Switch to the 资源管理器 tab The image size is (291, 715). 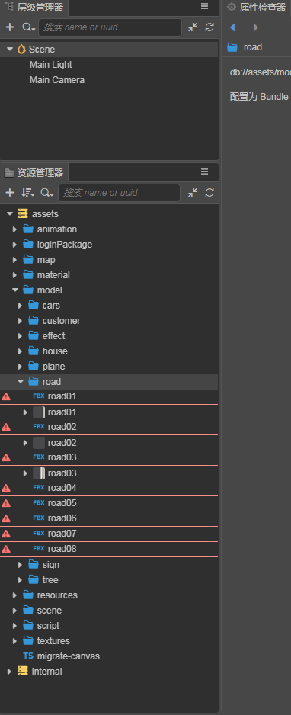(x=34, y=173)
